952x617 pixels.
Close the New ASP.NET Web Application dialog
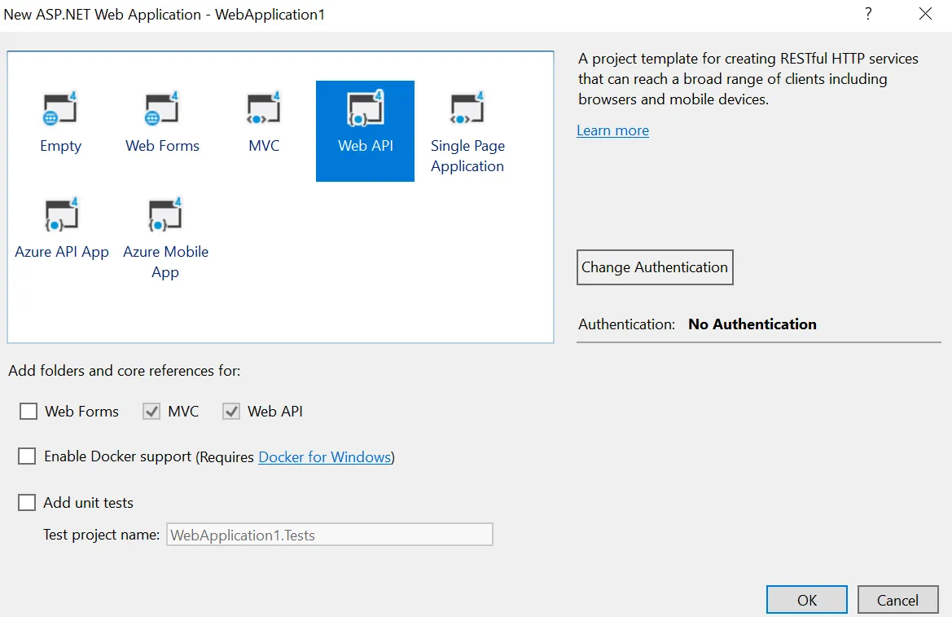click(x=925, y=13)
